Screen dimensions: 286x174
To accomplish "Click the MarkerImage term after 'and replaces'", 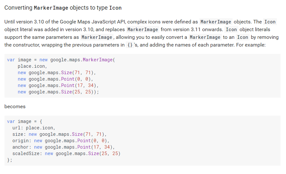I will pos(143,30).
